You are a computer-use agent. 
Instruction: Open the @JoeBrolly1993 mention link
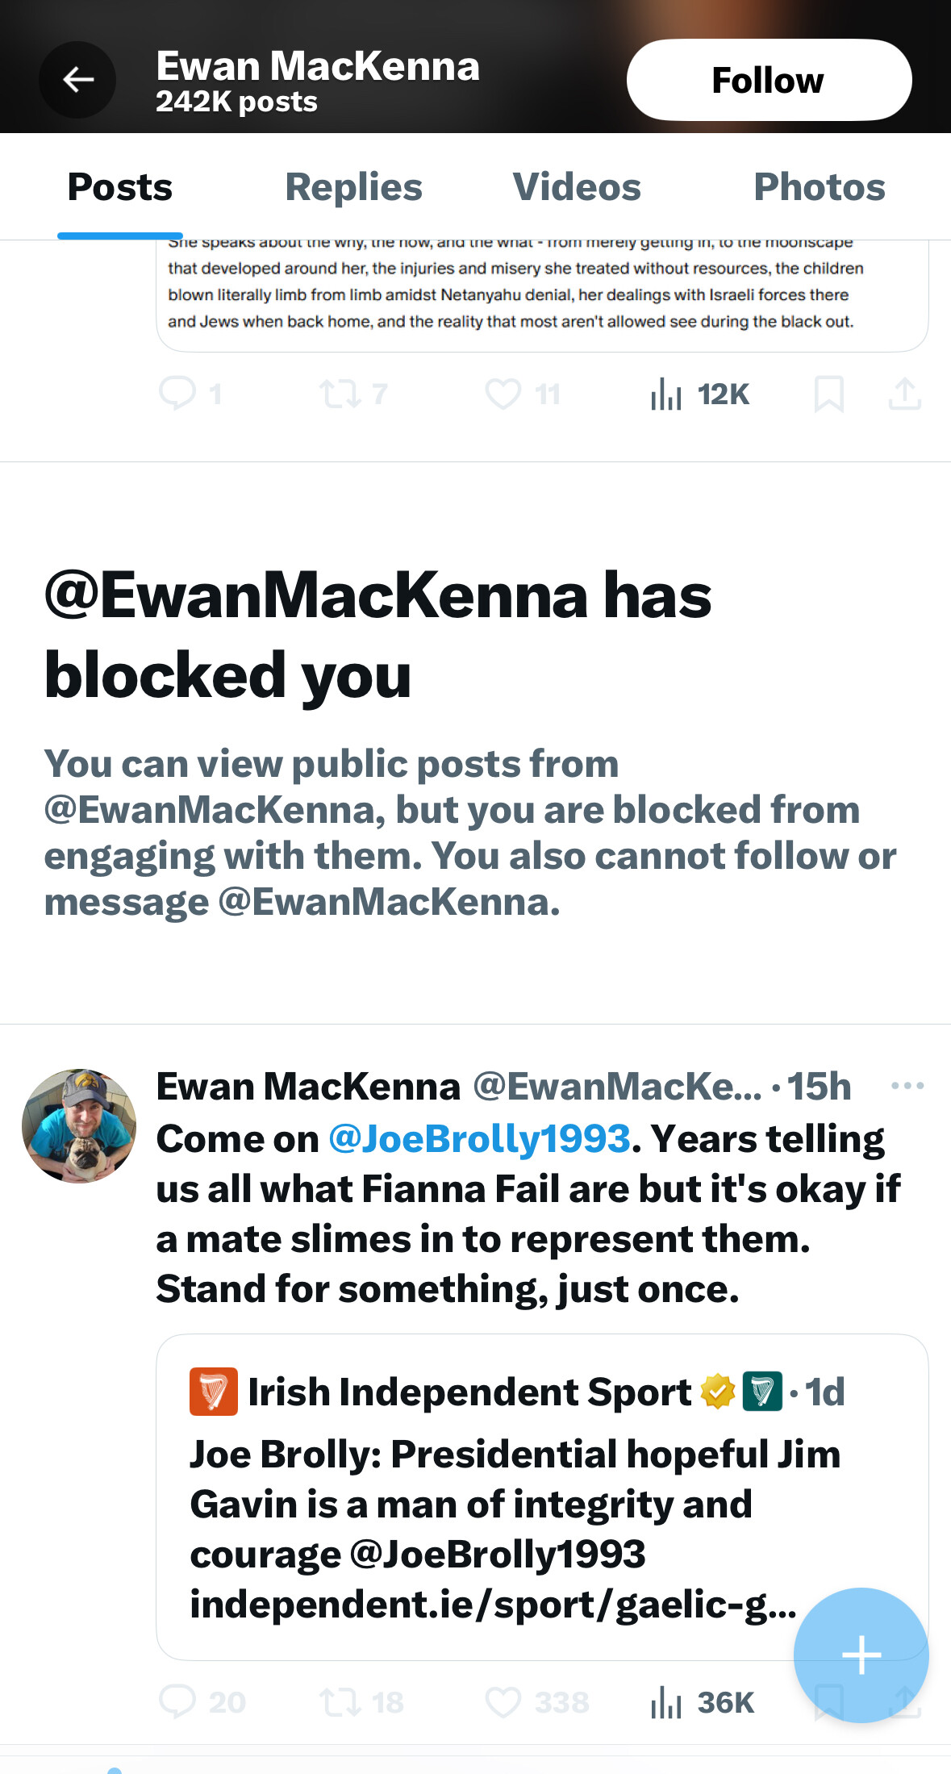[x=479, y=1139]
